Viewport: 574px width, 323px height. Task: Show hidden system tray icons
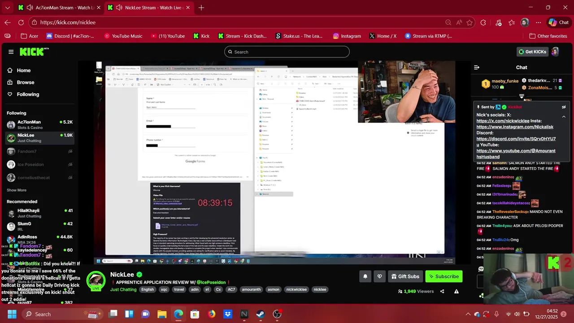click(468, 314)
